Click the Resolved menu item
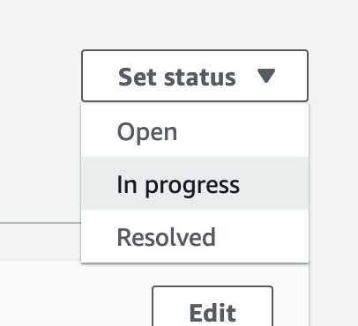 click(x=195, y=236)
